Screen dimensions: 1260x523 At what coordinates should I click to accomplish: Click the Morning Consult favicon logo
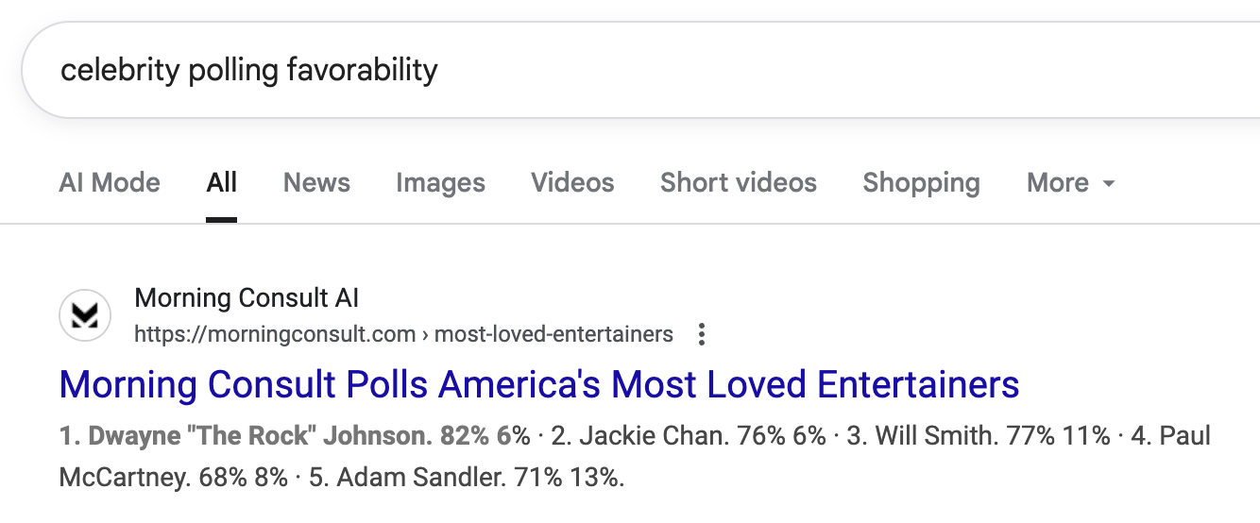(85, 315)
